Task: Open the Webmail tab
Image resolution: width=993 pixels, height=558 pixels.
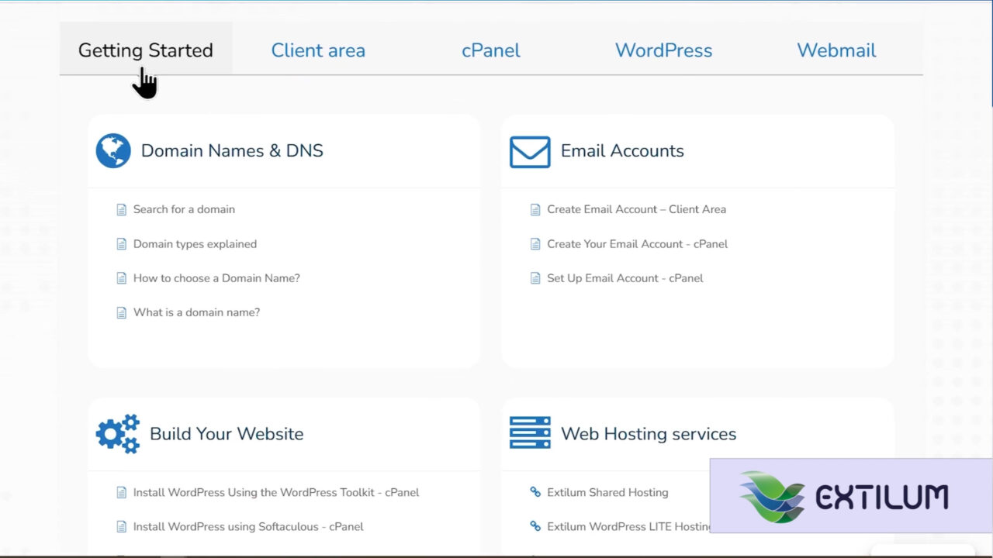Action: coord(836,50)
